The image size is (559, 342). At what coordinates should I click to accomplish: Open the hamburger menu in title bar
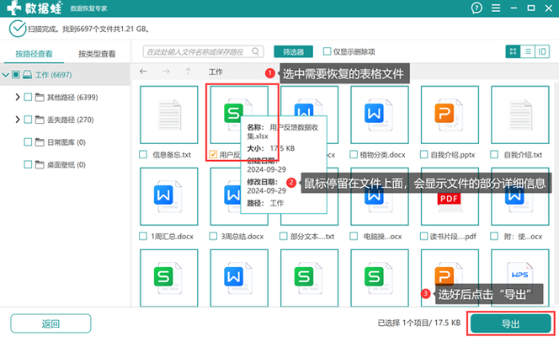click(496, 8)
